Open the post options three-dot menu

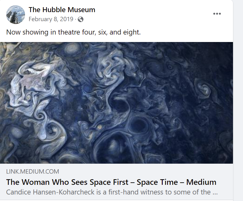217,14
